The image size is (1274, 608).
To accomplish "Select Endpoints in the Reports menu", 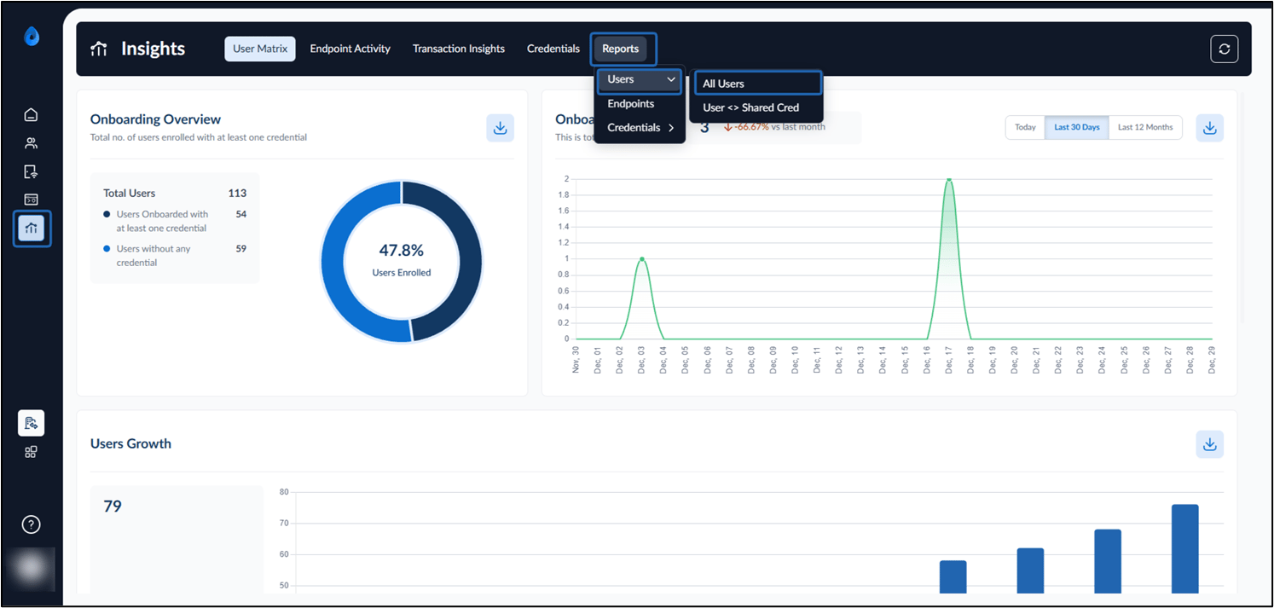I will (x=631, y=103).
